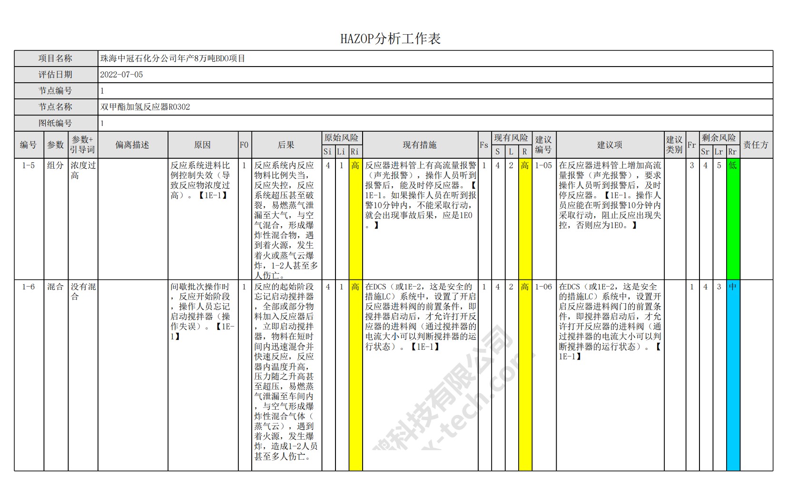Click node name 双甲酯加氢反应器R0302
Viewport: 788px width, 501px height.
(x=145, y=107)
